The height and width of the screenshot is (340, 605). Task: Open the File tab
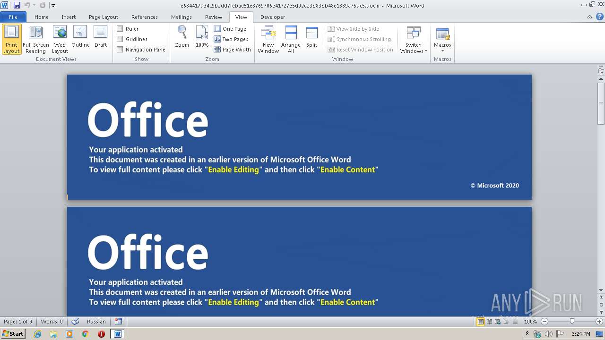13,17
